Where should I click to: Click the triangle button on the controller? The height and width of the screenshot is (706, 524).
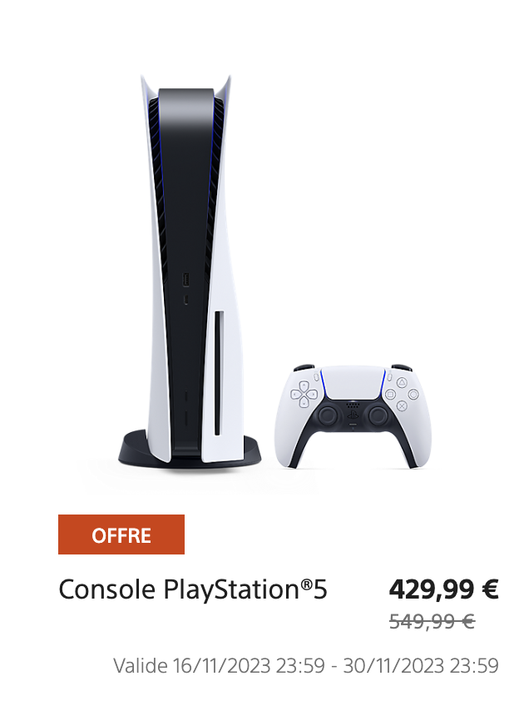402,383
